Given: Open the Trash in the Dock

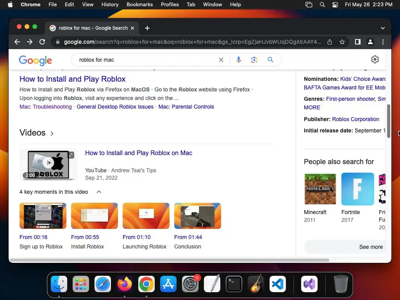Looking at the screenshot, I should pyautogui.click(x=341, y=284).
